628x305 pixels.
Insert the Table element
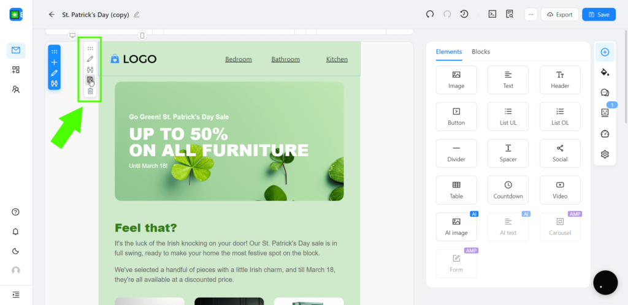(x=456, y=190)
